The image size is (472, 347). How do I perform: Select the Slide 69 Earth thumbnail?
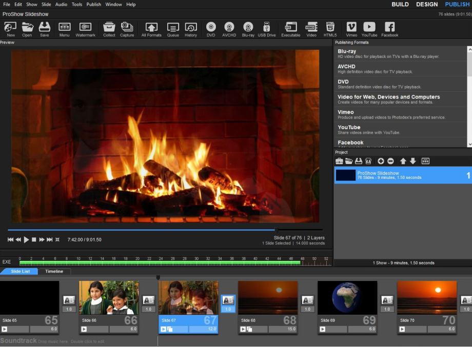point(347,297)
